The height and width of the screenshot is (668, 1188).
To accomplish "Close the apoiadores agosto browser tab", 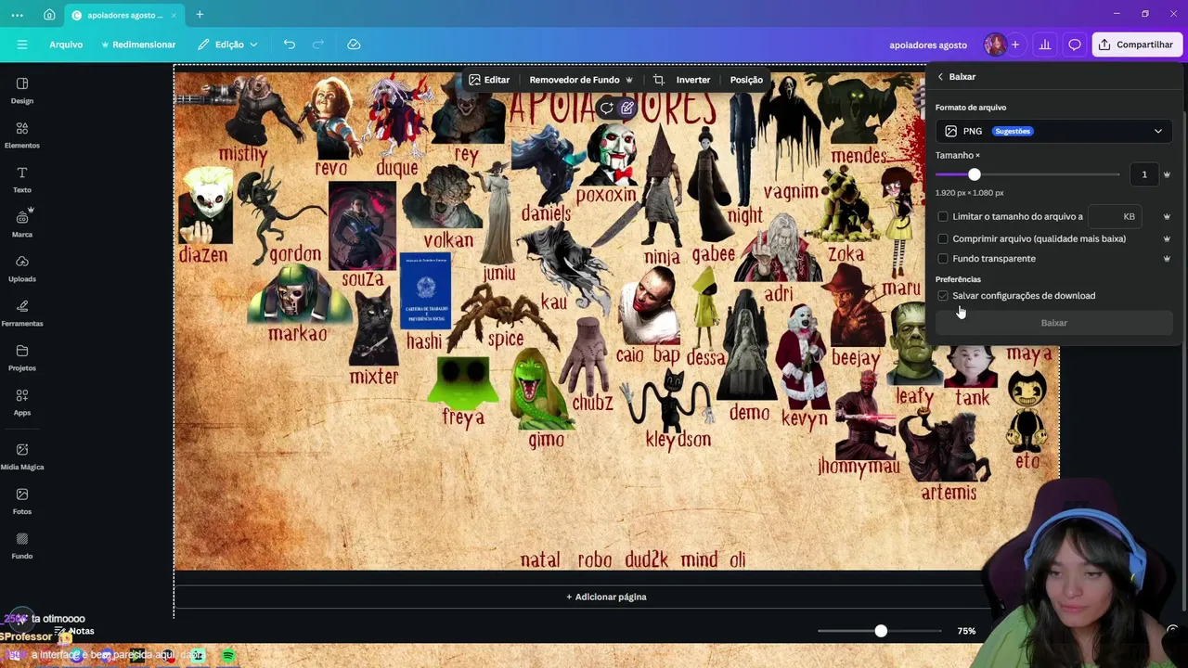I will coord(174,15).
